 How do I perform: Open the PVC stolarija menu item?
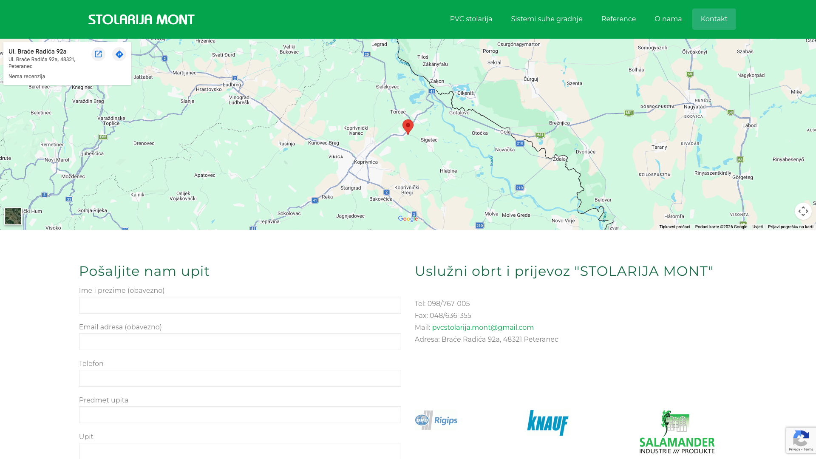tap(471, 19)
